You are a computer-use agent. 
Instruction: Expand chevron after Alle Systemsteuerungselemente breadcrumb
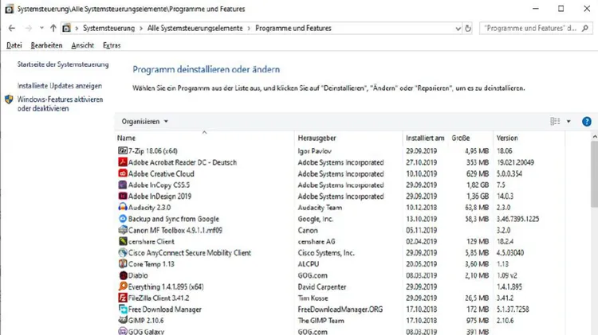tap(249, 28)
